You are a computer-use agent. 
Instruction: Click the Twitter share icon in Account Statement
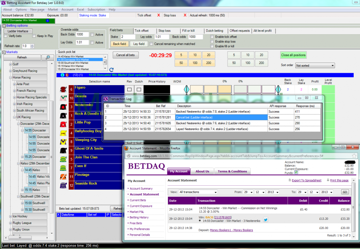266,220
